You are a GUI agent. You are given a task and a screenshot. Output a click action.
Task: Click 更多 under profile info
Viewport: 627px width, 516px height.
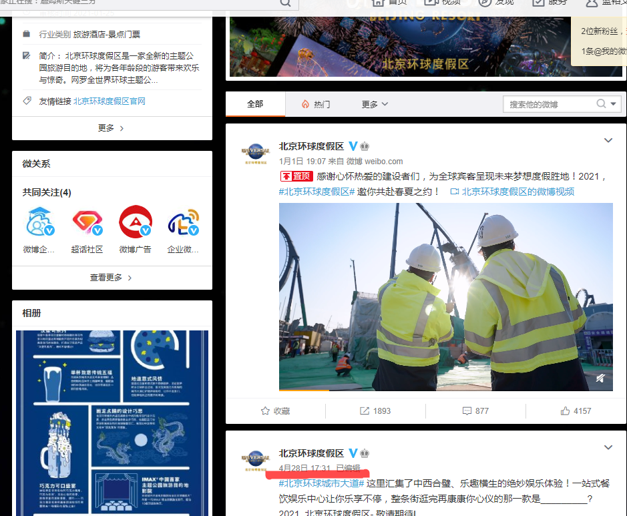pos(111,128)
